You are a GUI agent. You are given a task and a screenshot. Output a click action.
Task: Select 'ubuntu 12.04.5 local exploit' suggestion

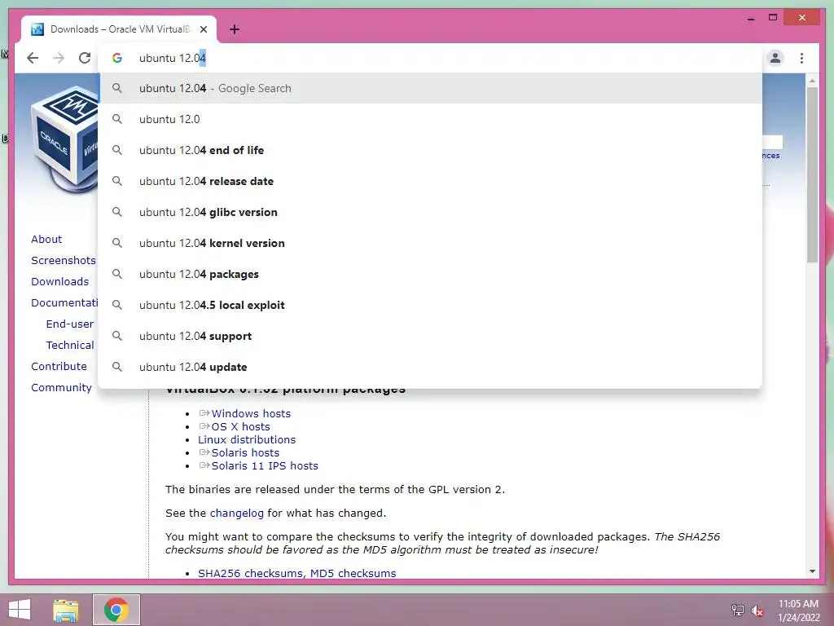click(x=430, y=305)
